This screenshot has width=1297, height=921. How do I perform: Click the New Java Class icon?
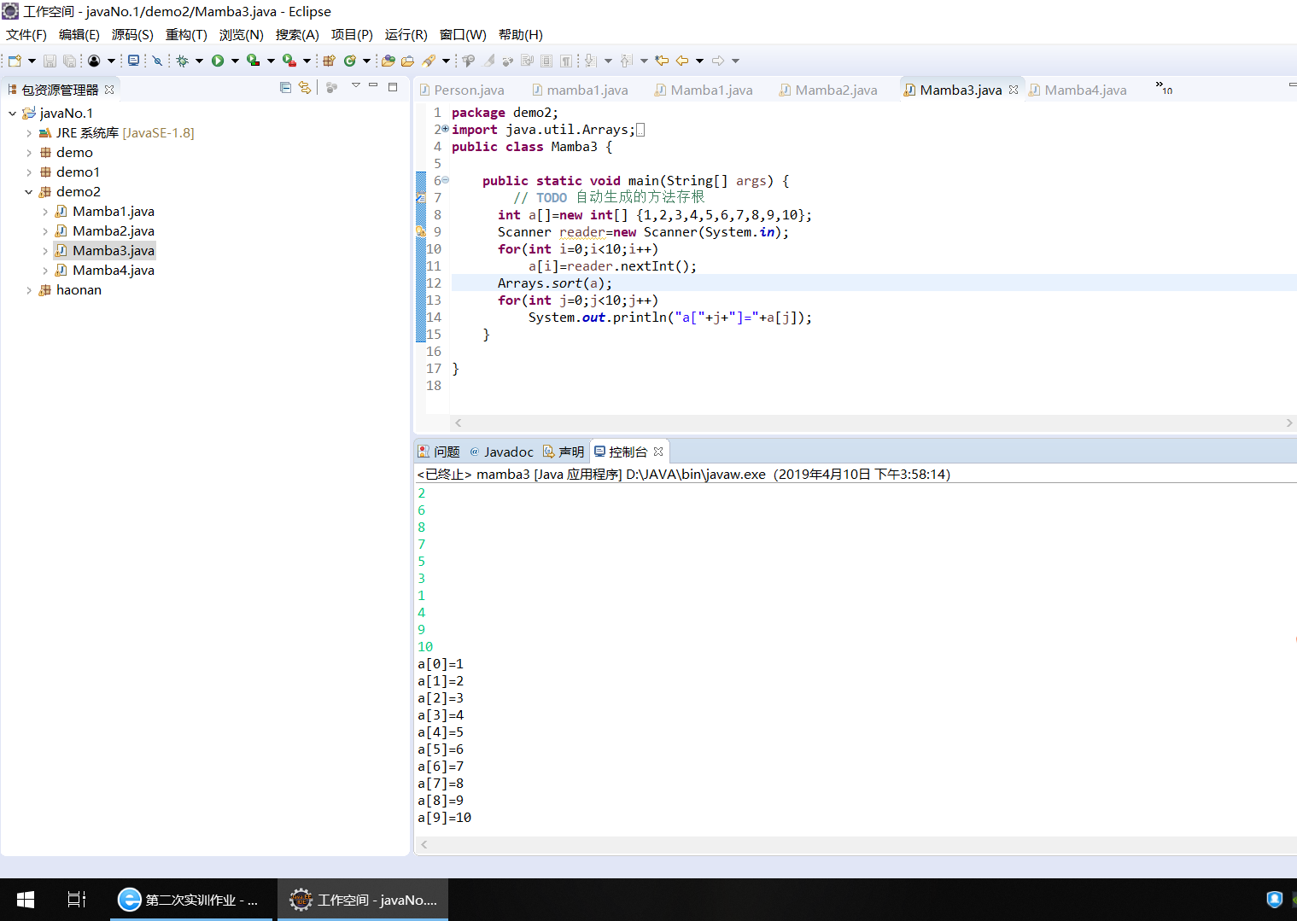point(350,61)
